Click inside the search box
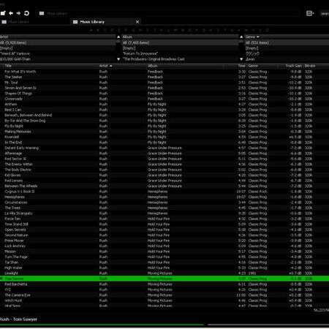Screen dimensions: 329x329 pos(325,14)
